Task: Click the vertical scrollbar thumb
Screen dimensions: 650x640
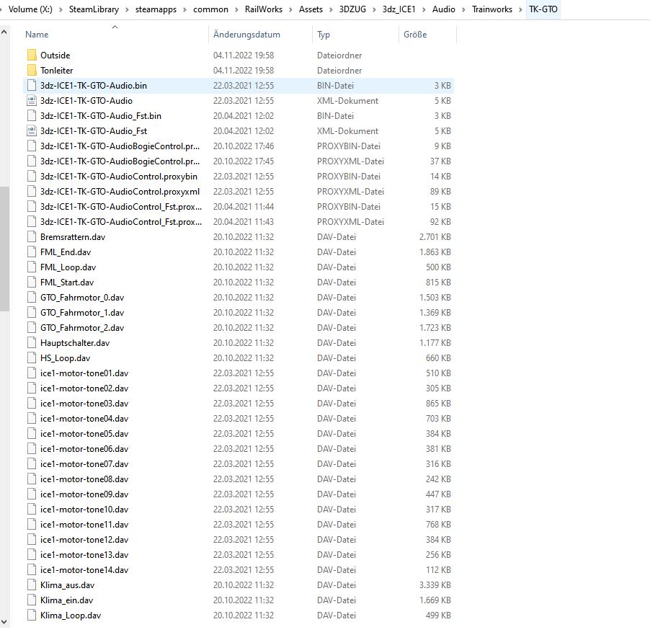Action: (4, 249)
